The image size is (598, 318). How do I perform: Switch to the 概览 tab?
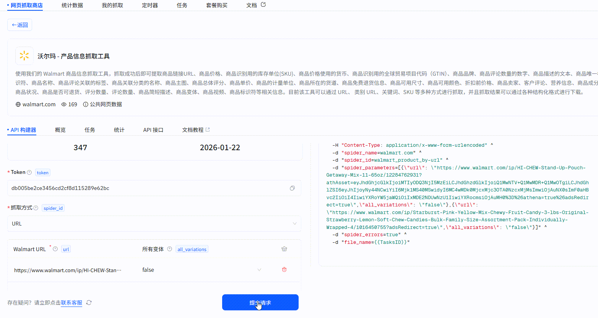coord(60,130)
